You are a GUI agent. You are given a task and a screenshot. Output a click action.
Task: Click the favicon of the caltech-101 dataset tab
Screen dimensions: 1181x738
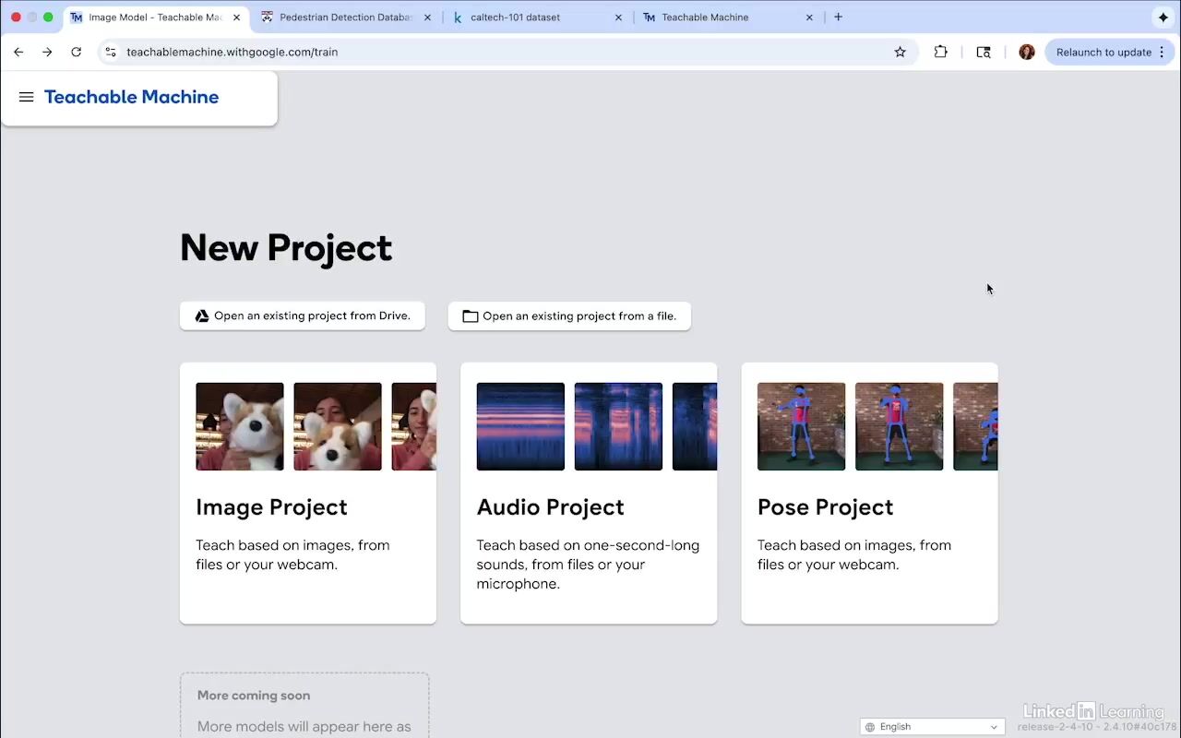pos(458,18)
